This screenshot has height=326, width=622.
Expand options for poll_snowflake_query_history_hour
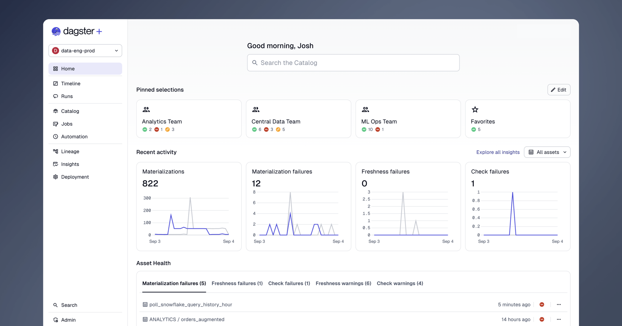point(559,305)
